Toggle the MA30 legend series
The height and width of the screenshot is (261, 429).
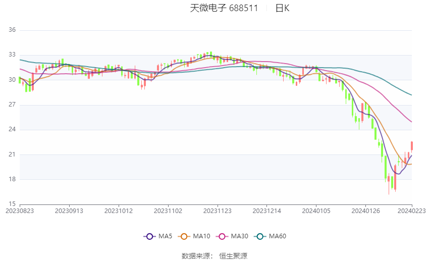tap(232, 236)
